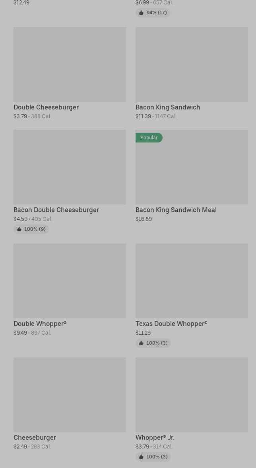Choose the Bacon King Sandwich title
The height and width of the screenshot is (468, 256).
tap(168, 107)
